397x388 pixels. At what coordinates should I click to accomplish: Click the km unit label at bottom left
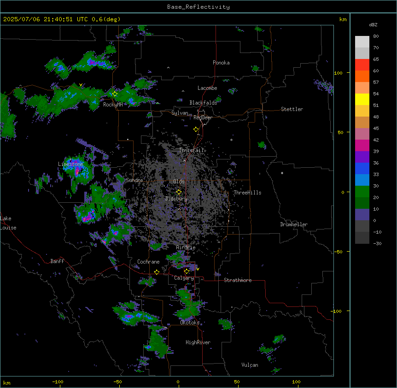pyautogui.click(x=7, y=383)
